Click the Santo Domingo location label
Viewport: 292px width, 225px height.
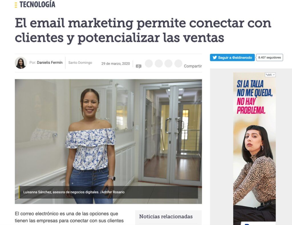point(80,63)
